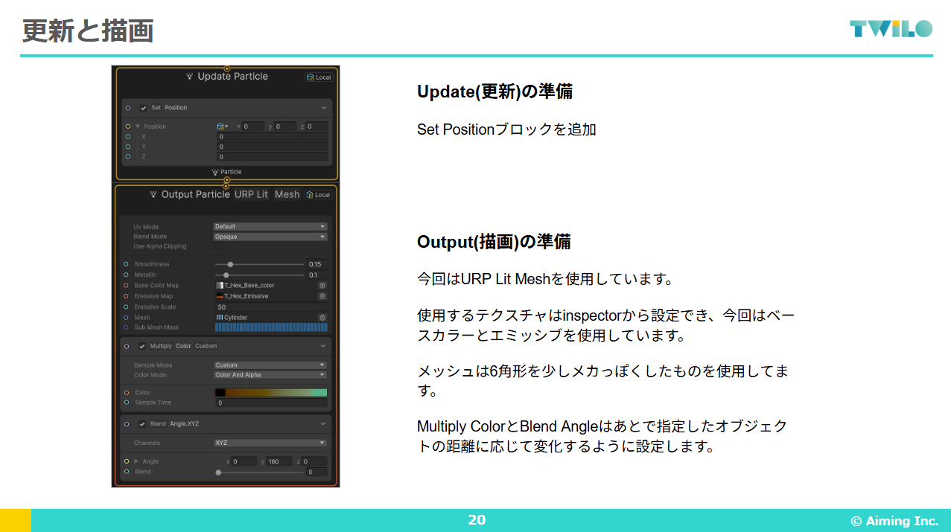Click the Smoothness input port circle
The image size is (951, 532).
127,264
